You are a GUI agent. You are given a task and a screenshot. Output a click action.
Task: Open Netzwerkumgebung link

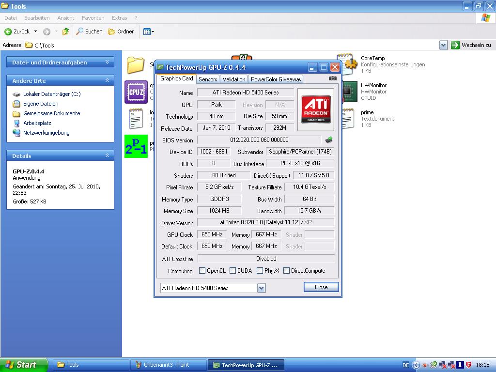tap(46, 133)
